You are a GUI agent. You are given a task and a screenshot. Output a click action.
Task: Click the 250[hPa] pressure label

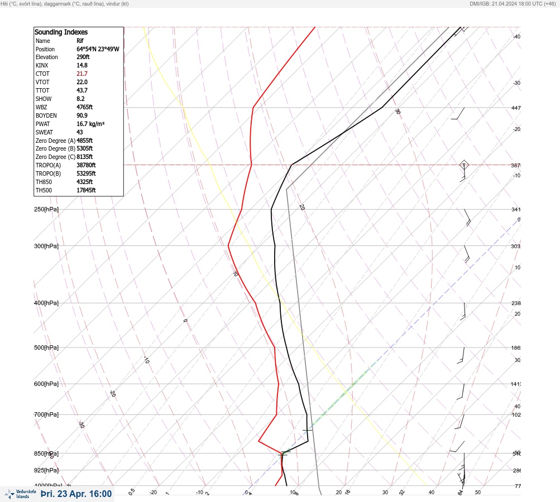click(x=46, y=209)
